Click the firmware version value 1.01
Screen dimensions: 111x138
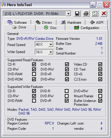pyautogui.click(x=99, y=39)
